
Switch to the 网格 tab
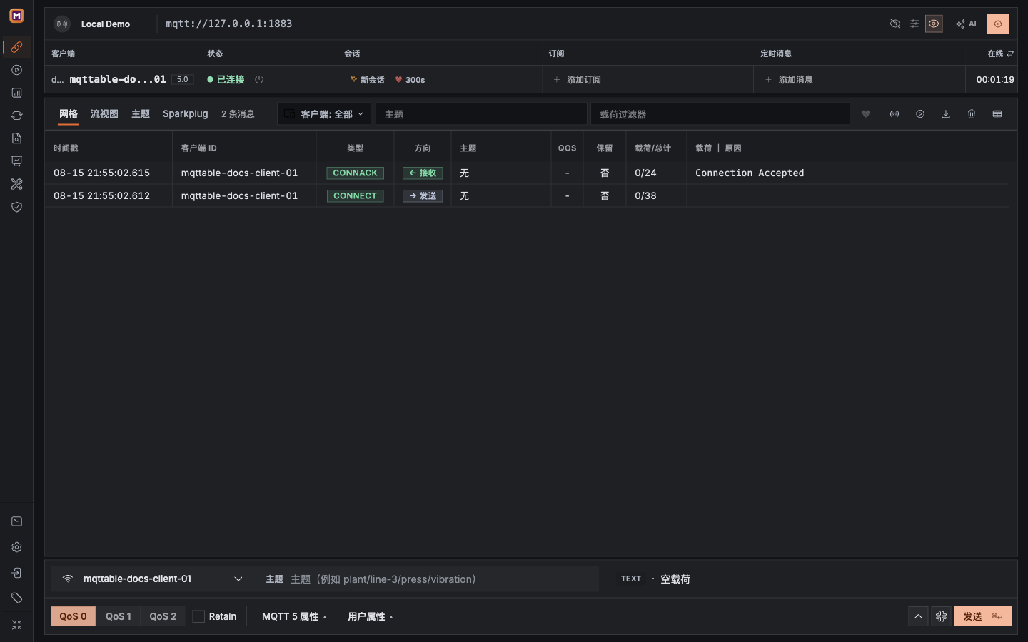(69, 114)
